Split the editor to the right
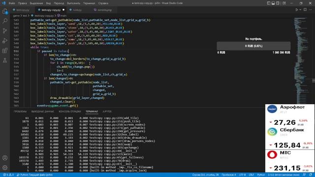This screenshot has width=315, height=177. coord(305,10)
